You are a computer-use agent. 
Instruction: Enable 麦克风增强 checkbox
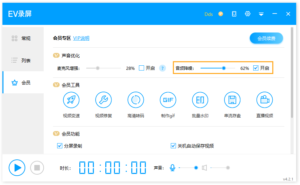[141, 68]
